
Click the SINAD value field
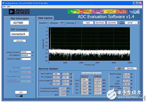(x=126, y=84)
